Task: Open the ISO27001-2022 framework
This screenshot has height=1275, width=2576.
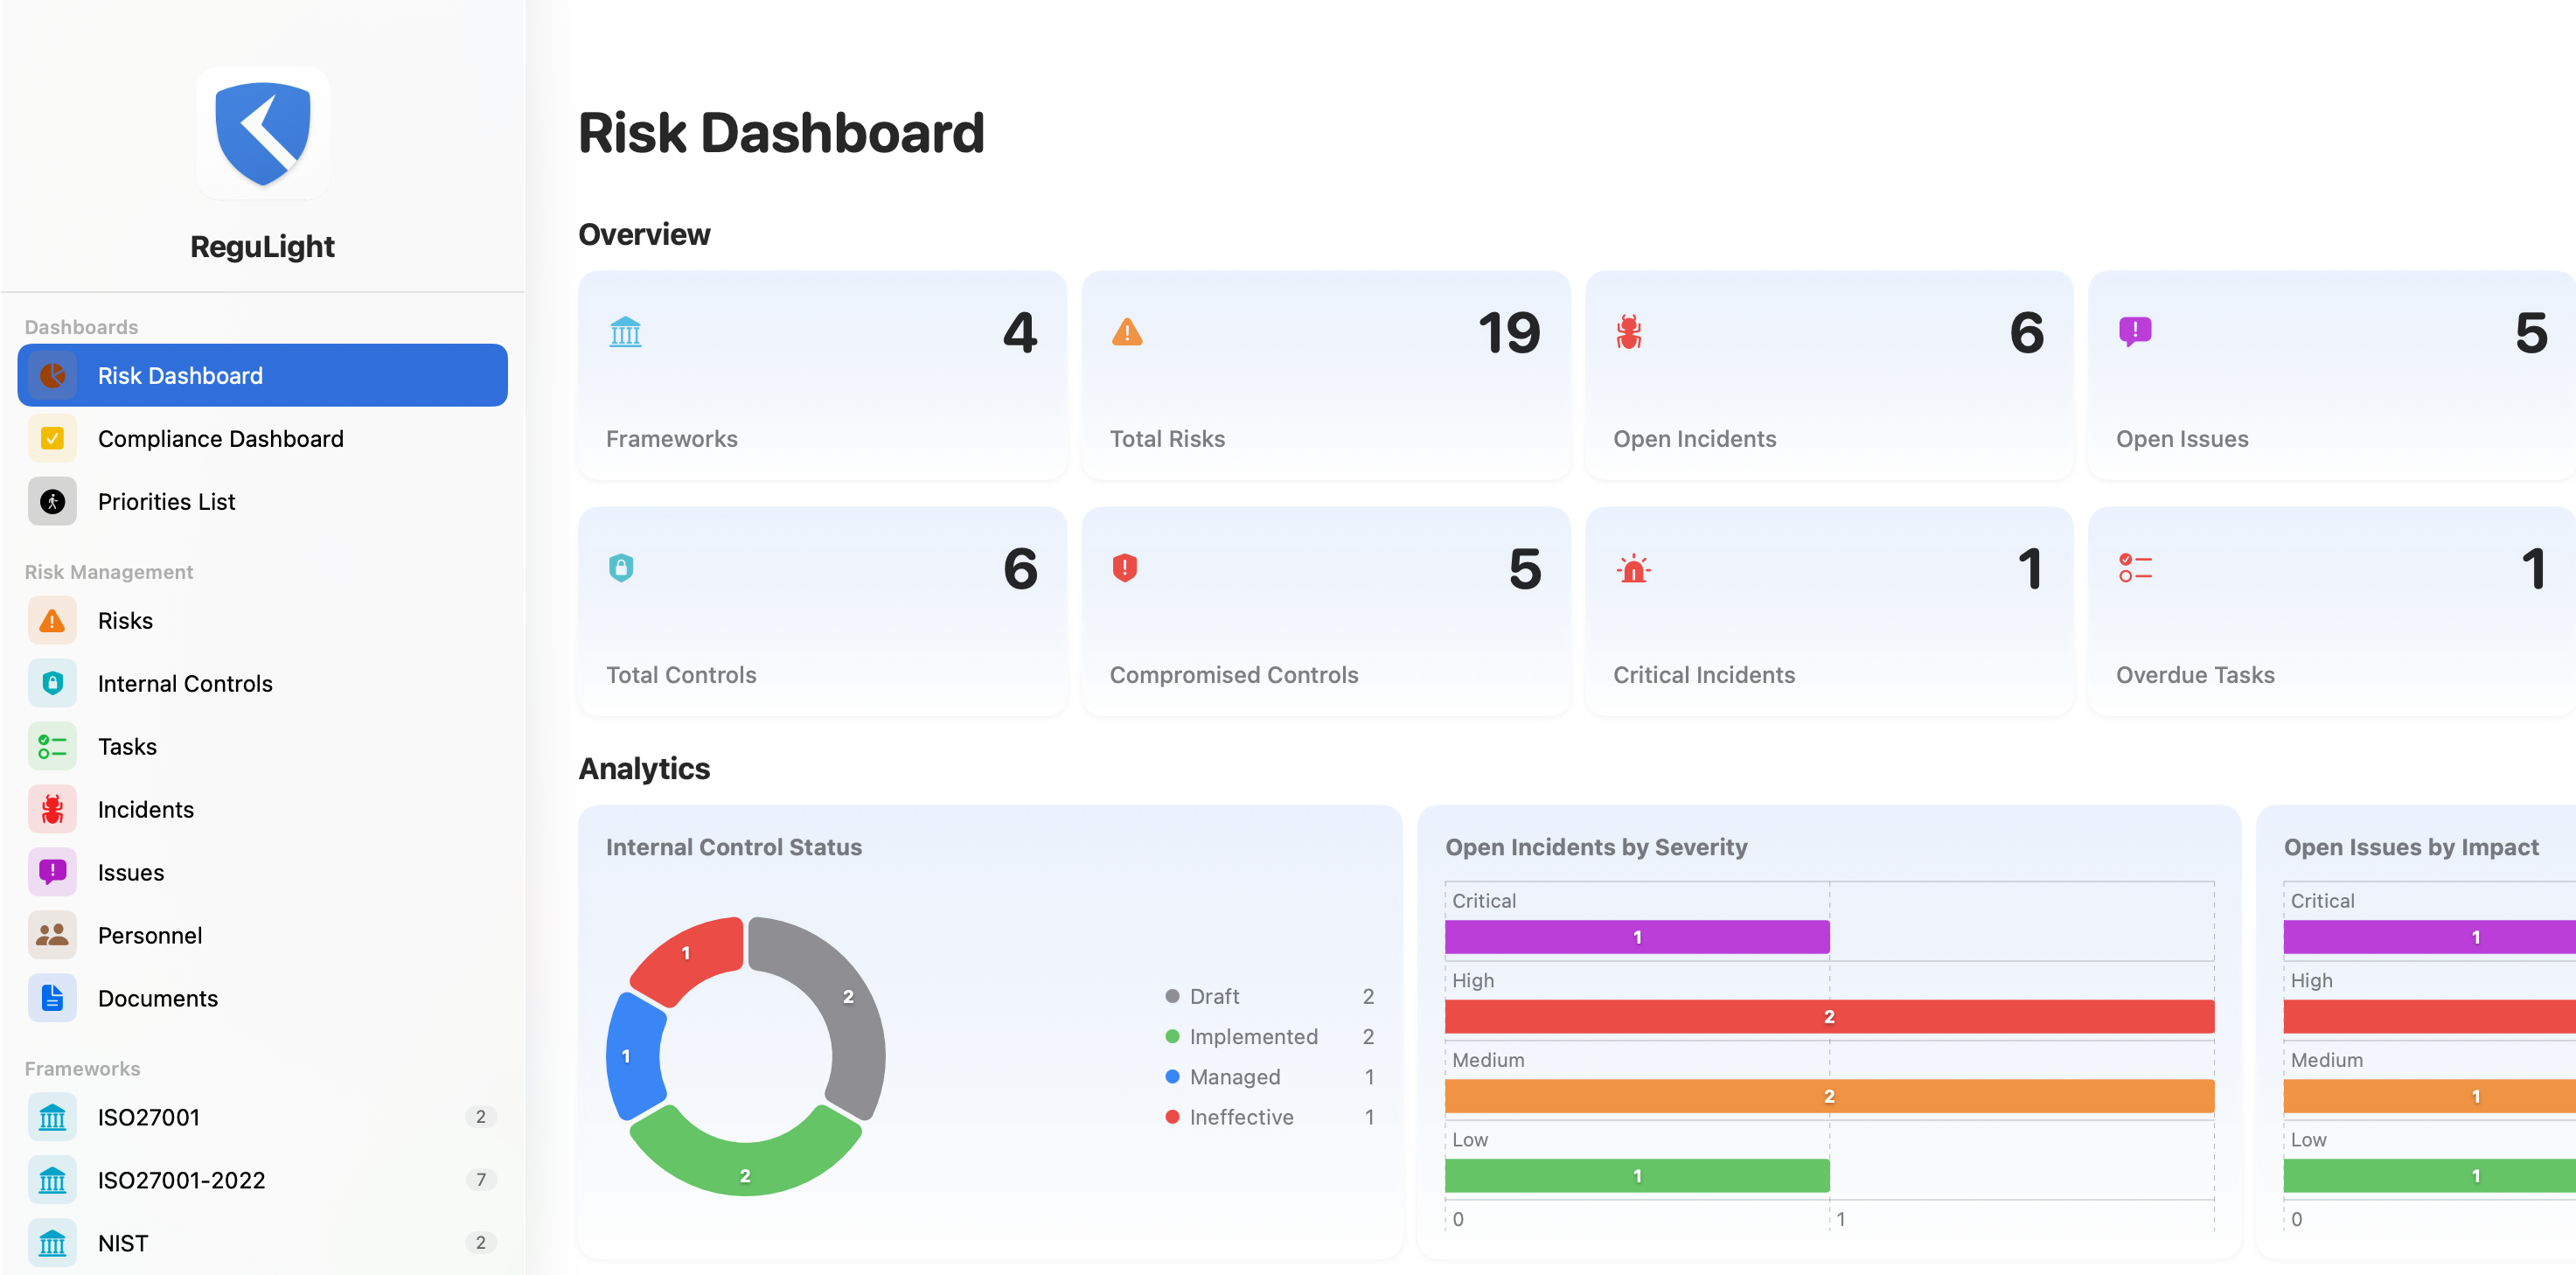Action: click(182, 1181)
